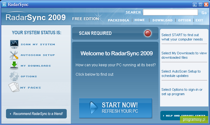Screen dimensions: 210x125
Task: Click the My Packs papers icon
Action: click(14, 87)
